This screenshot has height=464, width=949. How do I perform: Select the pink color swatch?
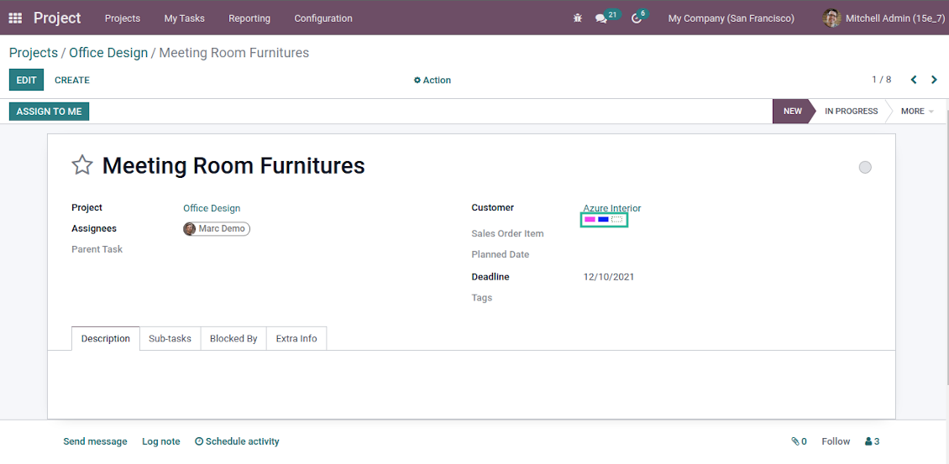tap(590, 220)
